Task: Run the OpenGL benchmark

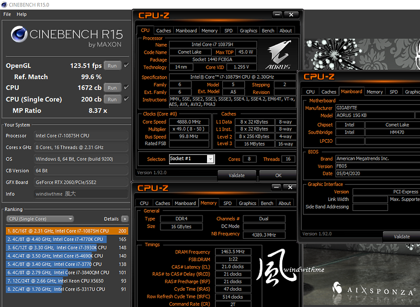Action: (112, 66)
